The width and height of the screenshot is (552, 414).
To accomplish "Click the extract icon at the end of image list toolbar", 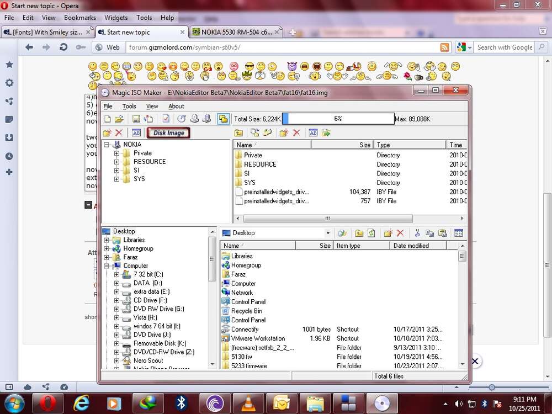I will coord(326,132).
